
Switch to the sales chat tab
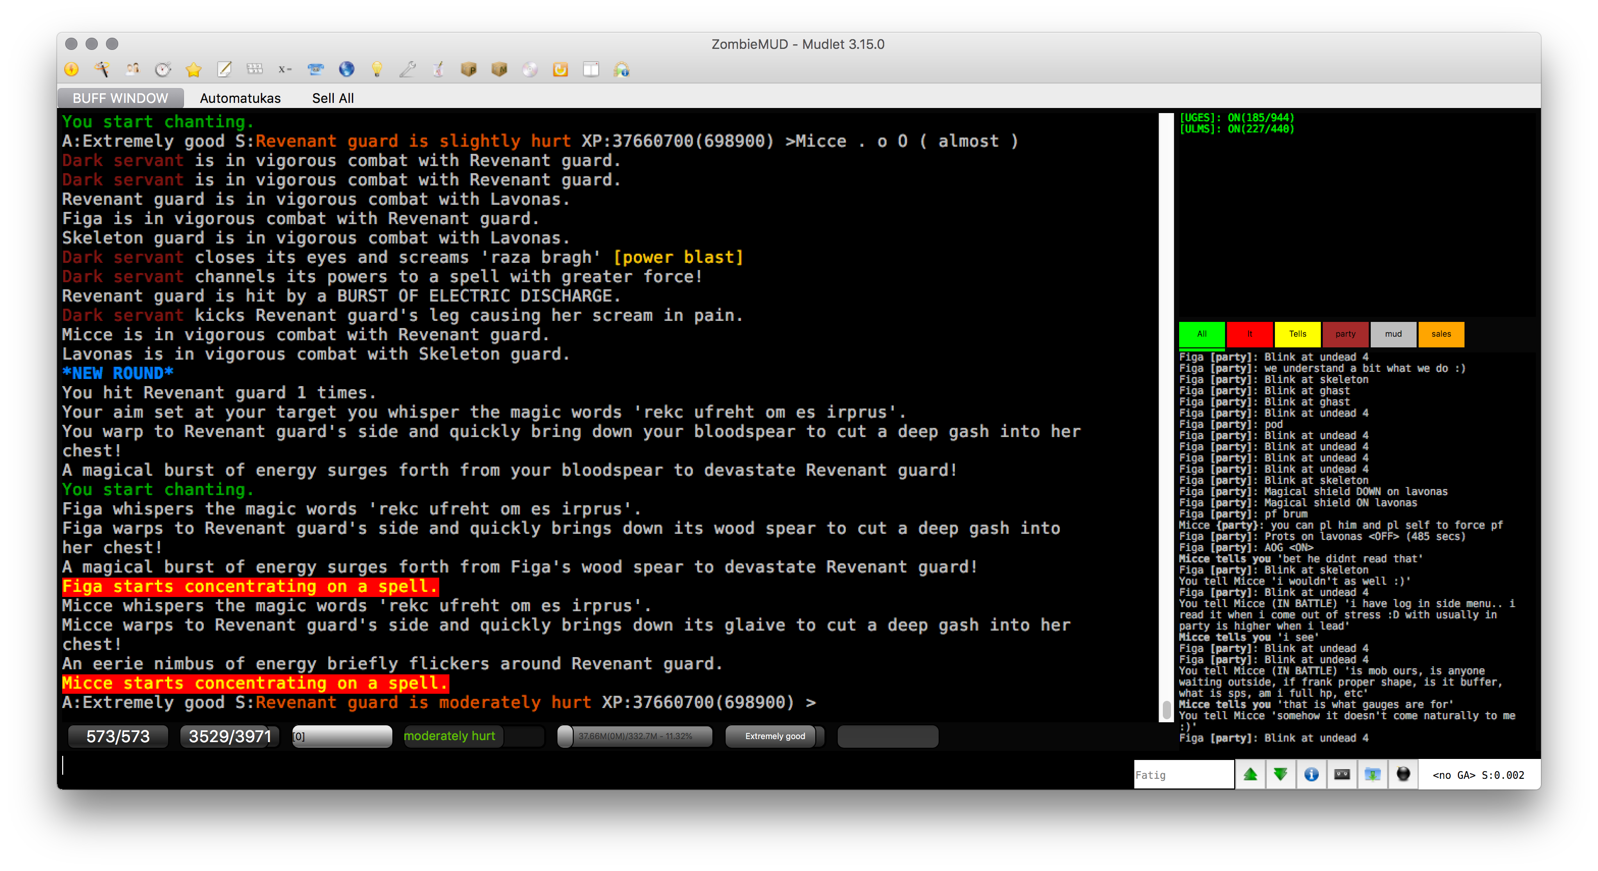pos(1441,334)
